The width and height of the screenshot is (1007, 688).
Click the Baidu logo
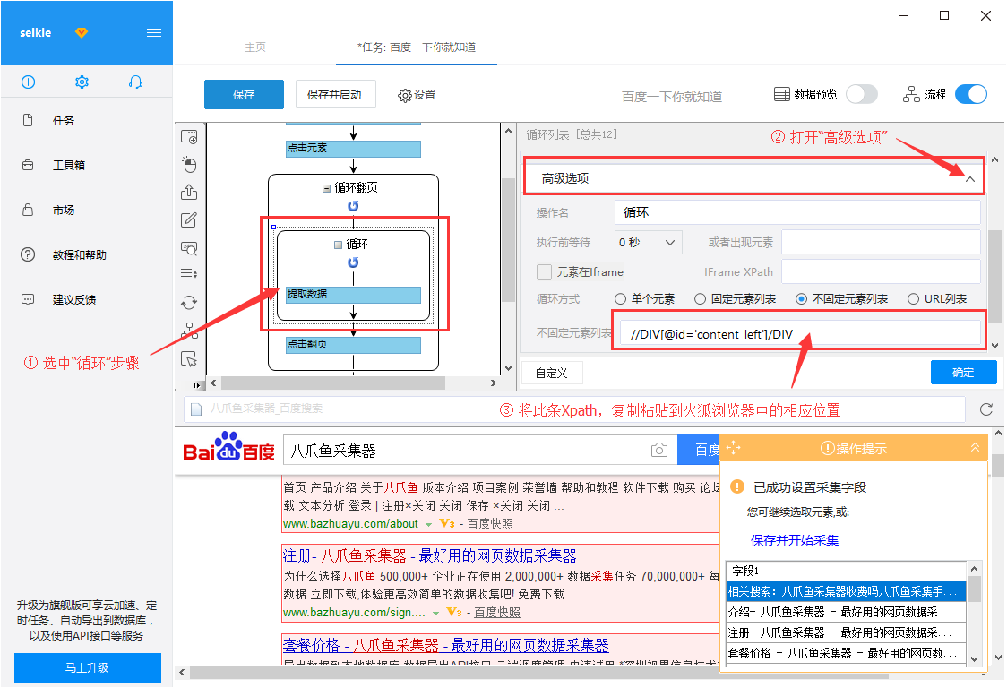(x=228, y=448)
